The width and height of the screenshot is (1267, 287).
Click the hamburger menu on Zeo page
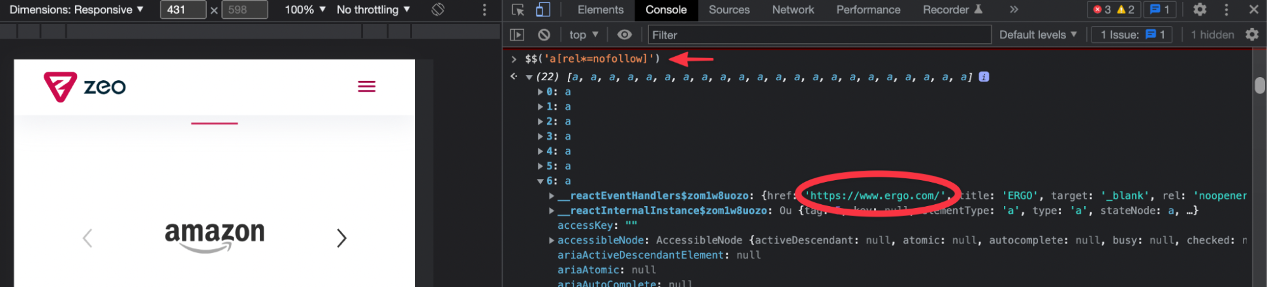[366, 87]
